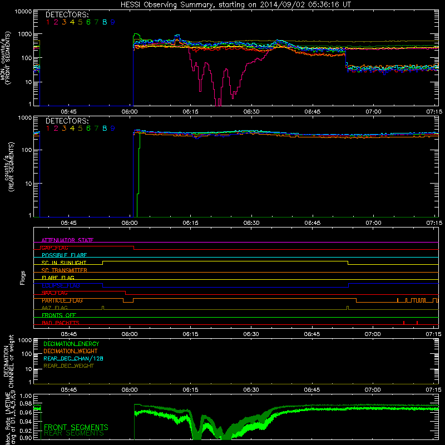Select olive detector 5 in rear segments legend
The width and height of the screenshot is (445, 445).
(x=80, y=128)
